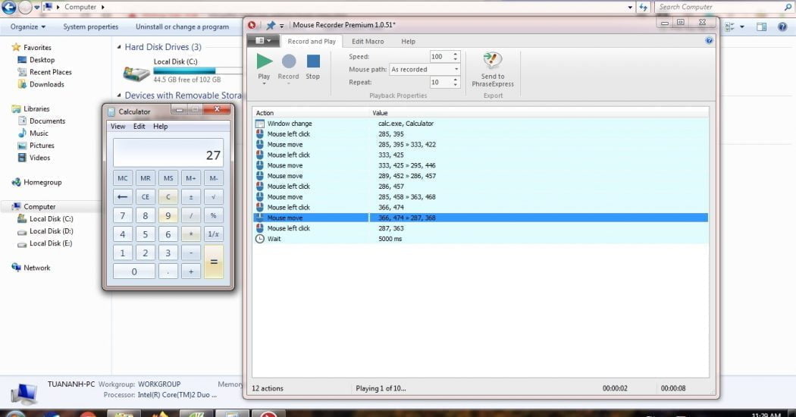The width and height of the screenshot is (796, 417).
Task: Click the Calculator multiply button
Action: click(x=191, y=234)
